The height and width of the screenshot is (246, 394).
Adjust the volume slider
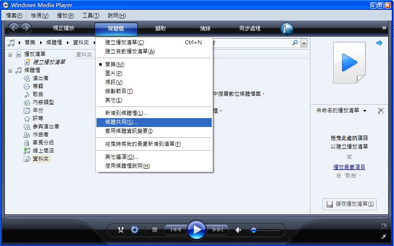click(265, 230)
